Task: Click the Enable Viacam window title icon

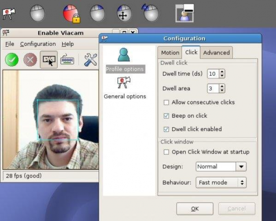Action: click(6, 33)
